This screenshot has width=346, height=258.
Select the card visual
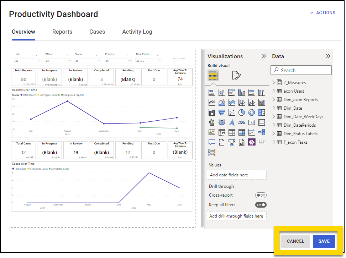[251, 122]
